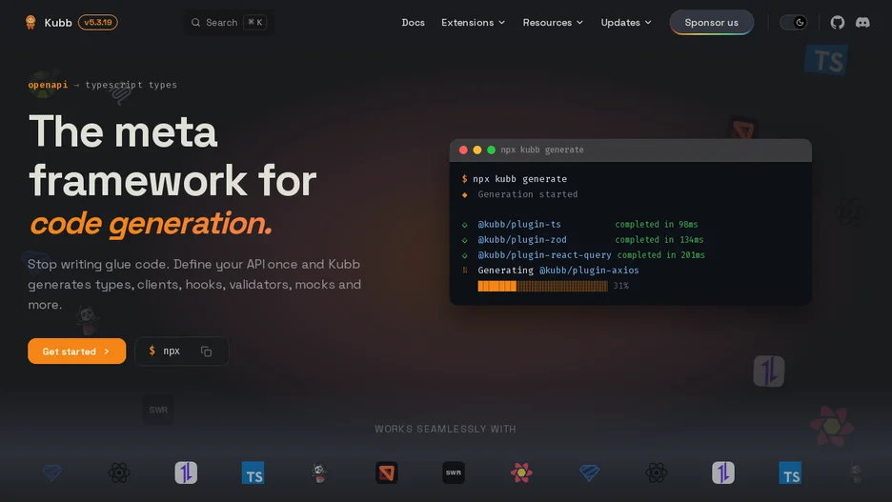This screenshot has width=892, height=502.
Task: Click "@kubb/plugin-ts" in the terminal
Action: (x=519, y=225)
